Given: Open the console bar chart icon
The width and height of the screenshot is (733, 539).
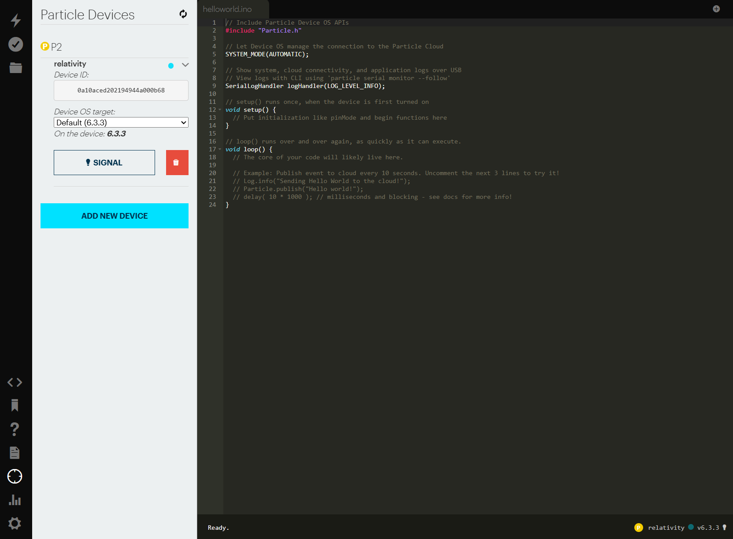Looking at the screenshot, I should click(15, 500).
